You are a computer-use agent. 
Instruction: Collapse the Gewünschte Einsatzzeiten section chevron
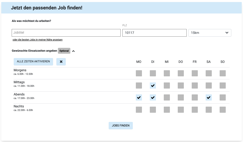[x=73, y=51]
